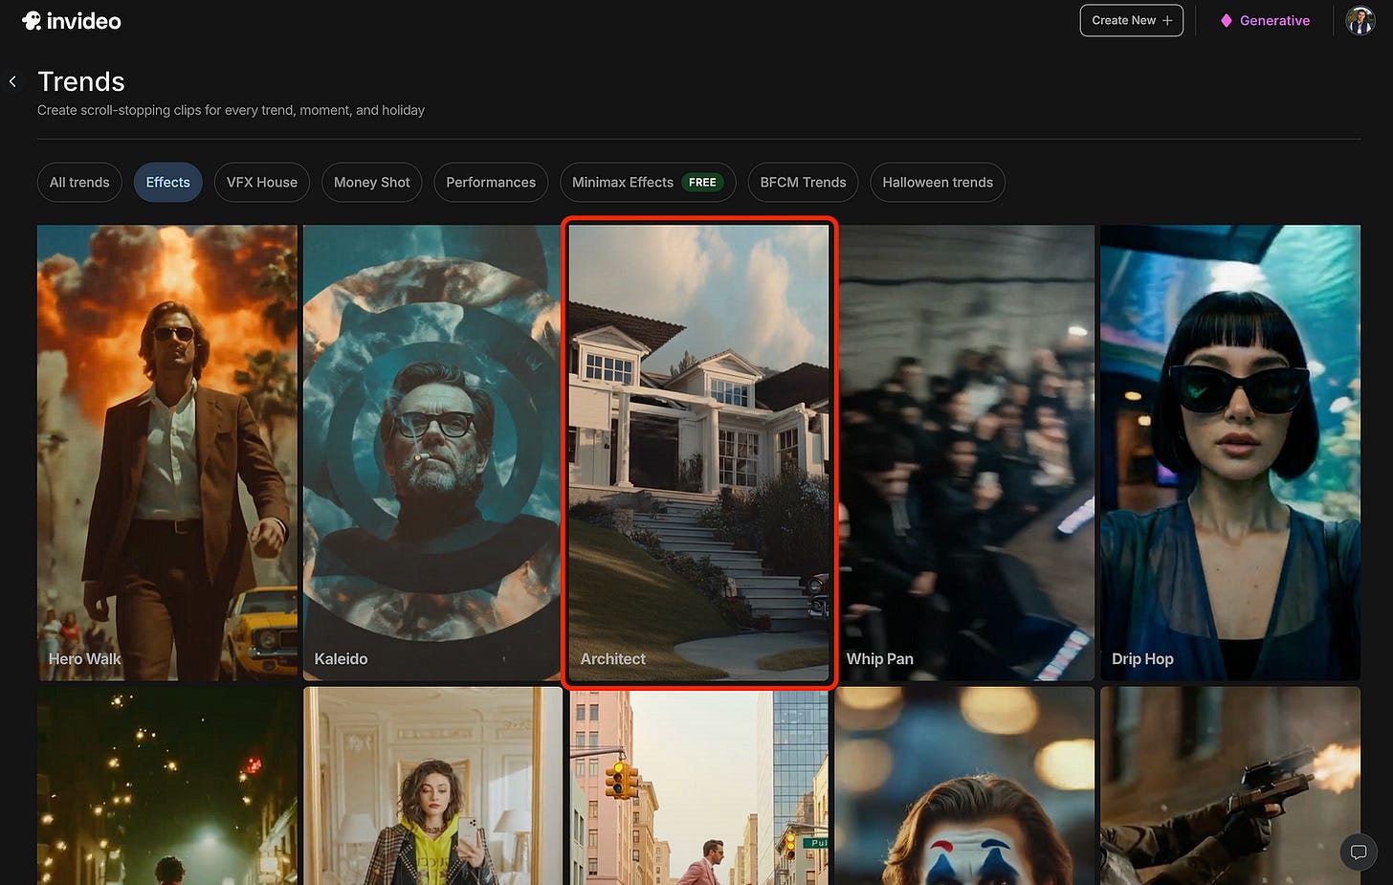Open the Halloween trends collection
The image size is (1393, 885).
937,182
